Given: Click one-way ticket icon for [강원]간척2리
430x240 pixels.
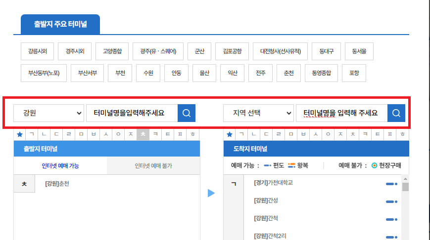Looking at the screenshot, I should [391, 237].
